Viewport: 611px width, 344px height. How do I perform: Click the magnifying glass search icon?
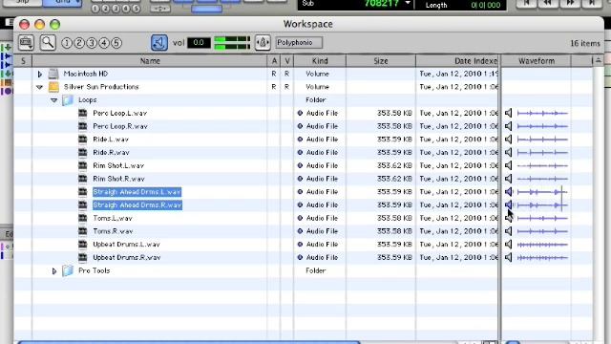click(48, 42)
